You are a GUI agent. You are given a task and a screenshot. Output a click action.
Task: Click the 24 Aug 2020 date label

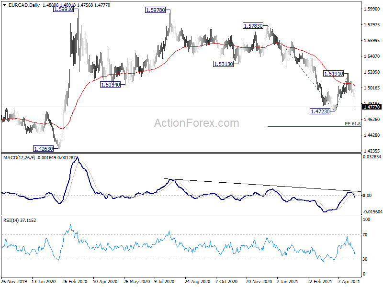[x=197, y=281]
